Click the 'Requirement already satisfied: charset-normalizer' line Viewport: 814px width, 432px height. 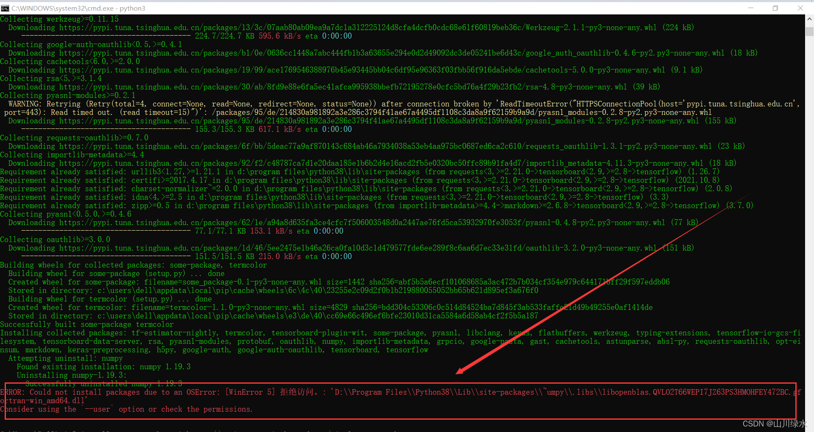point(366,189)
